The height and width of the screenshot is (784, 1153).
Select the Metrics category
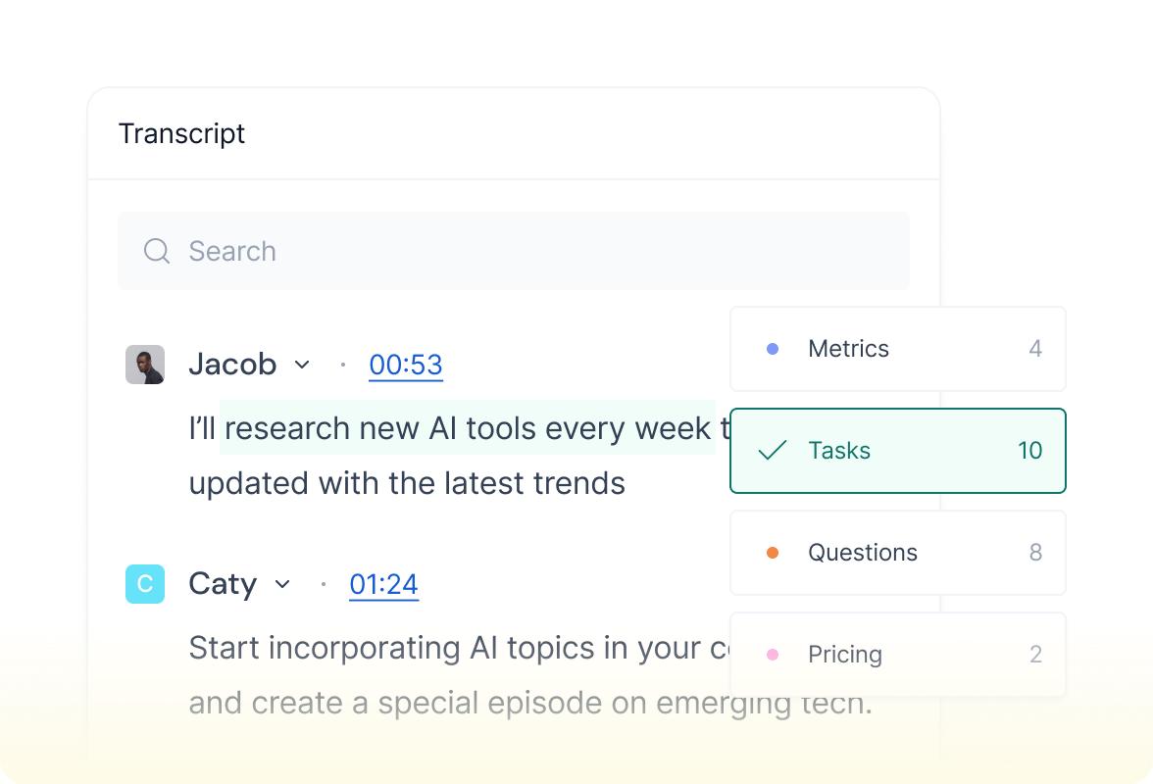tap(897, 349)
